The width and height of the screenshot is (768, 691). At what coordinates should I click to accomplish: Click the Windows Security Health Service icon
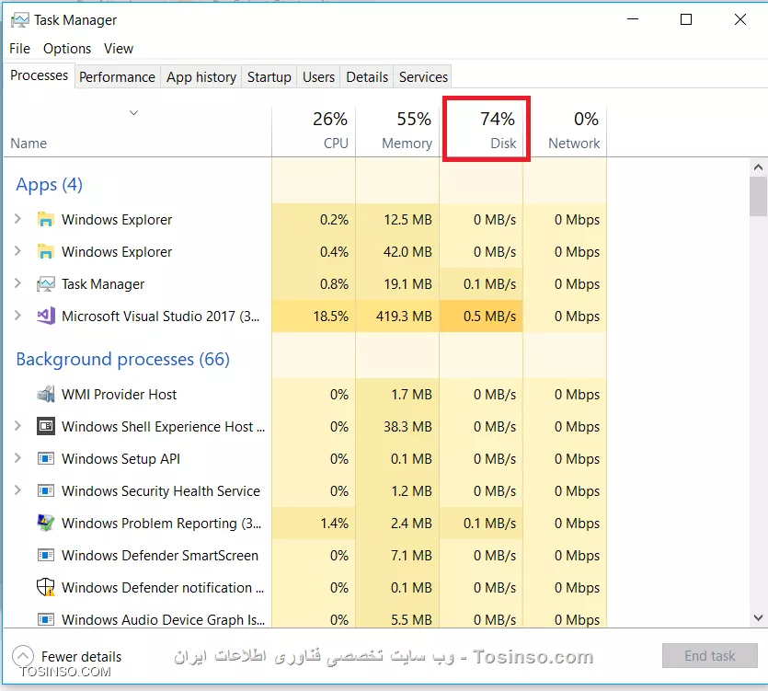pyautogui.click(x=46, y=490)
